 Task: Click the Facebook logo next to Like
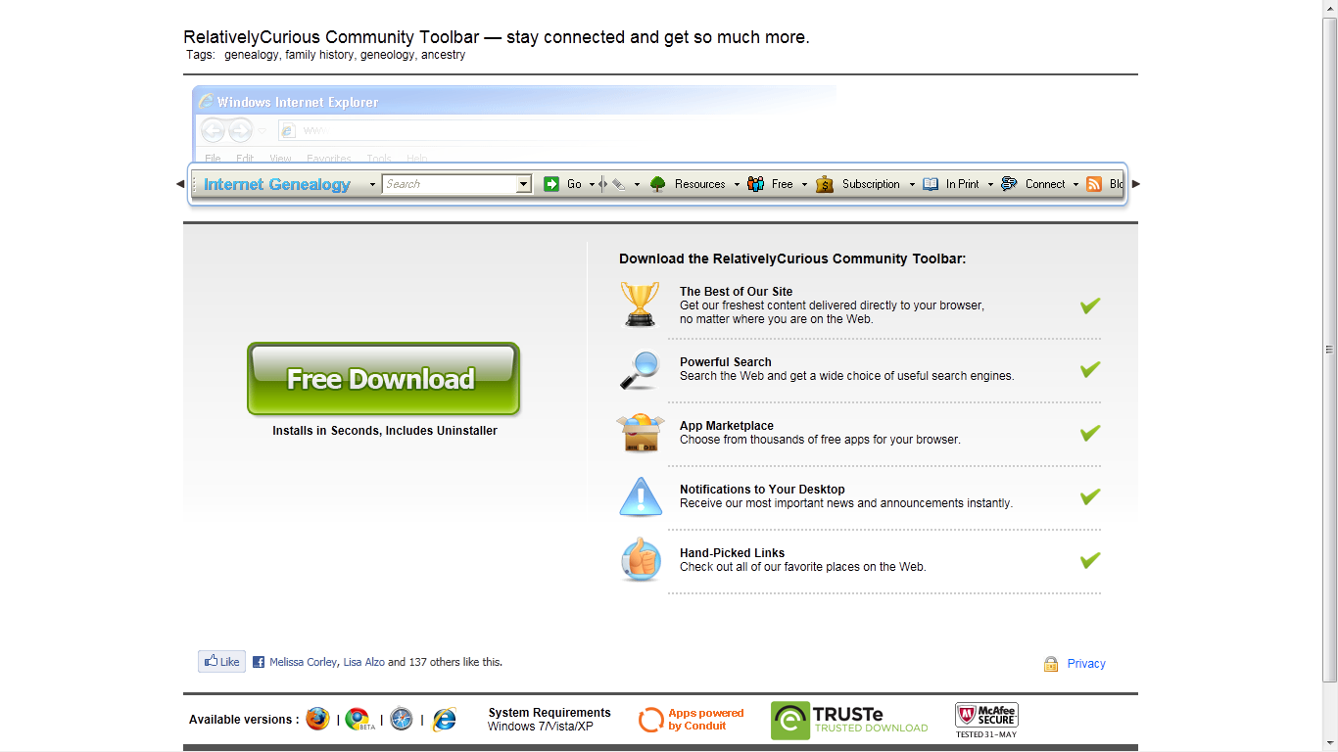[x=259, y=662]
